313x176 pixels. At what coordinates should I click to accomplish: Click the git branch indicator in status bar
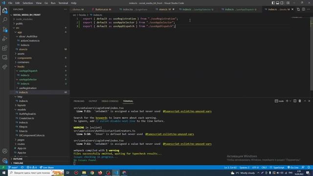pos(13,167)
